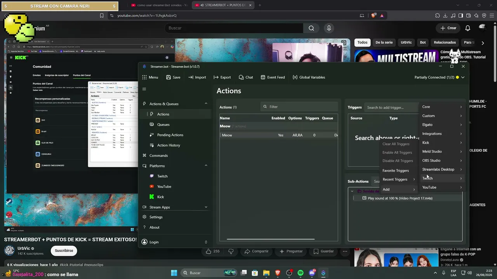This screenshot has width=497, height=279.
Task: Open Global Variables
Action: [x=309, y=77]
